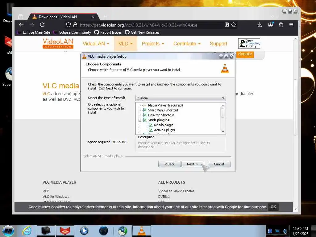Open the install type Custom dropdown

pyautogui.click(x=181, y=98)
